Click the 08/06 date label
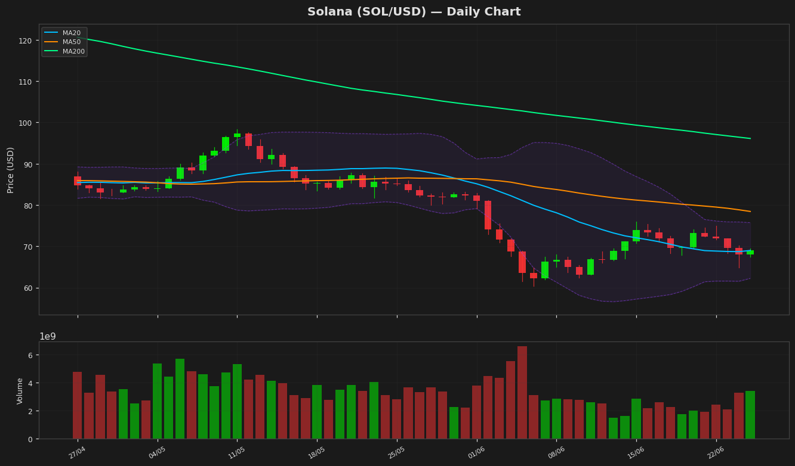795x466 pixels. (x=556, y=453)
